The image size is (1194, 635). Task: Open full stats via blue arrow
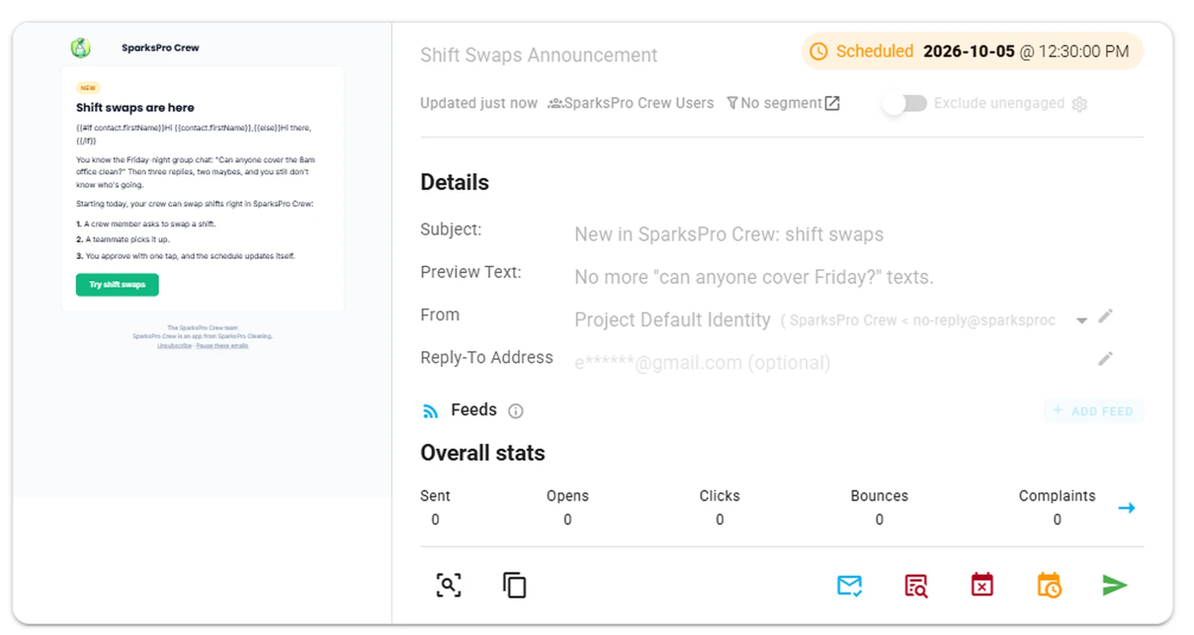point(1127,508)
